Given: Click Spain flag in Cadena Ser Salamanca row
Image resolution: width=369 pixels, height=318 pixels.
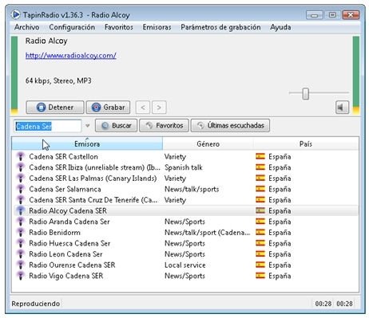Looking at the screenshot, I should pos(260,189).
